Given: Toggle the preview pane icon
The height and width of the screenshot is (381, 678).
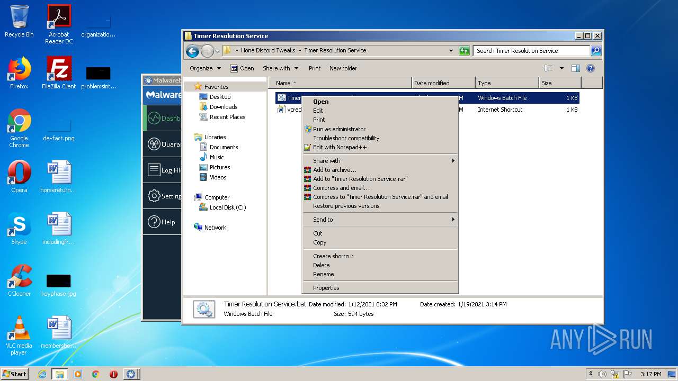Looking at the screenshot, I should [x=576, y=68].
